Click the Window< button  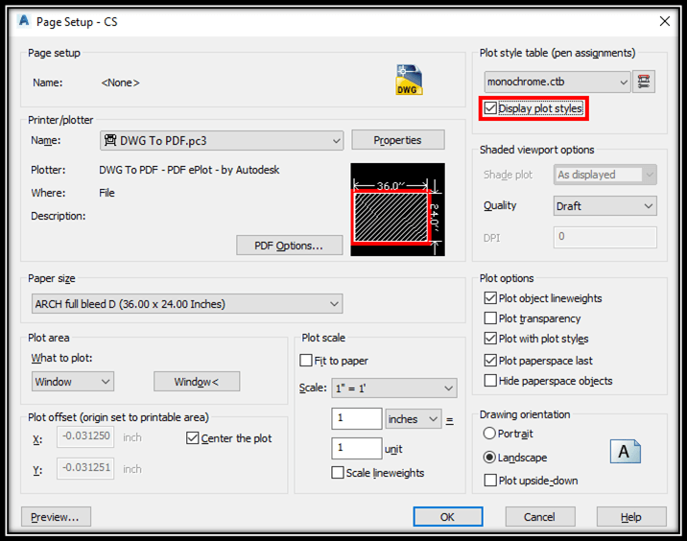197,382
